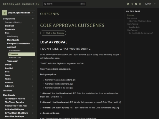
Task: Expand the Prompted Conversation chevron
Action: point(33,43)
